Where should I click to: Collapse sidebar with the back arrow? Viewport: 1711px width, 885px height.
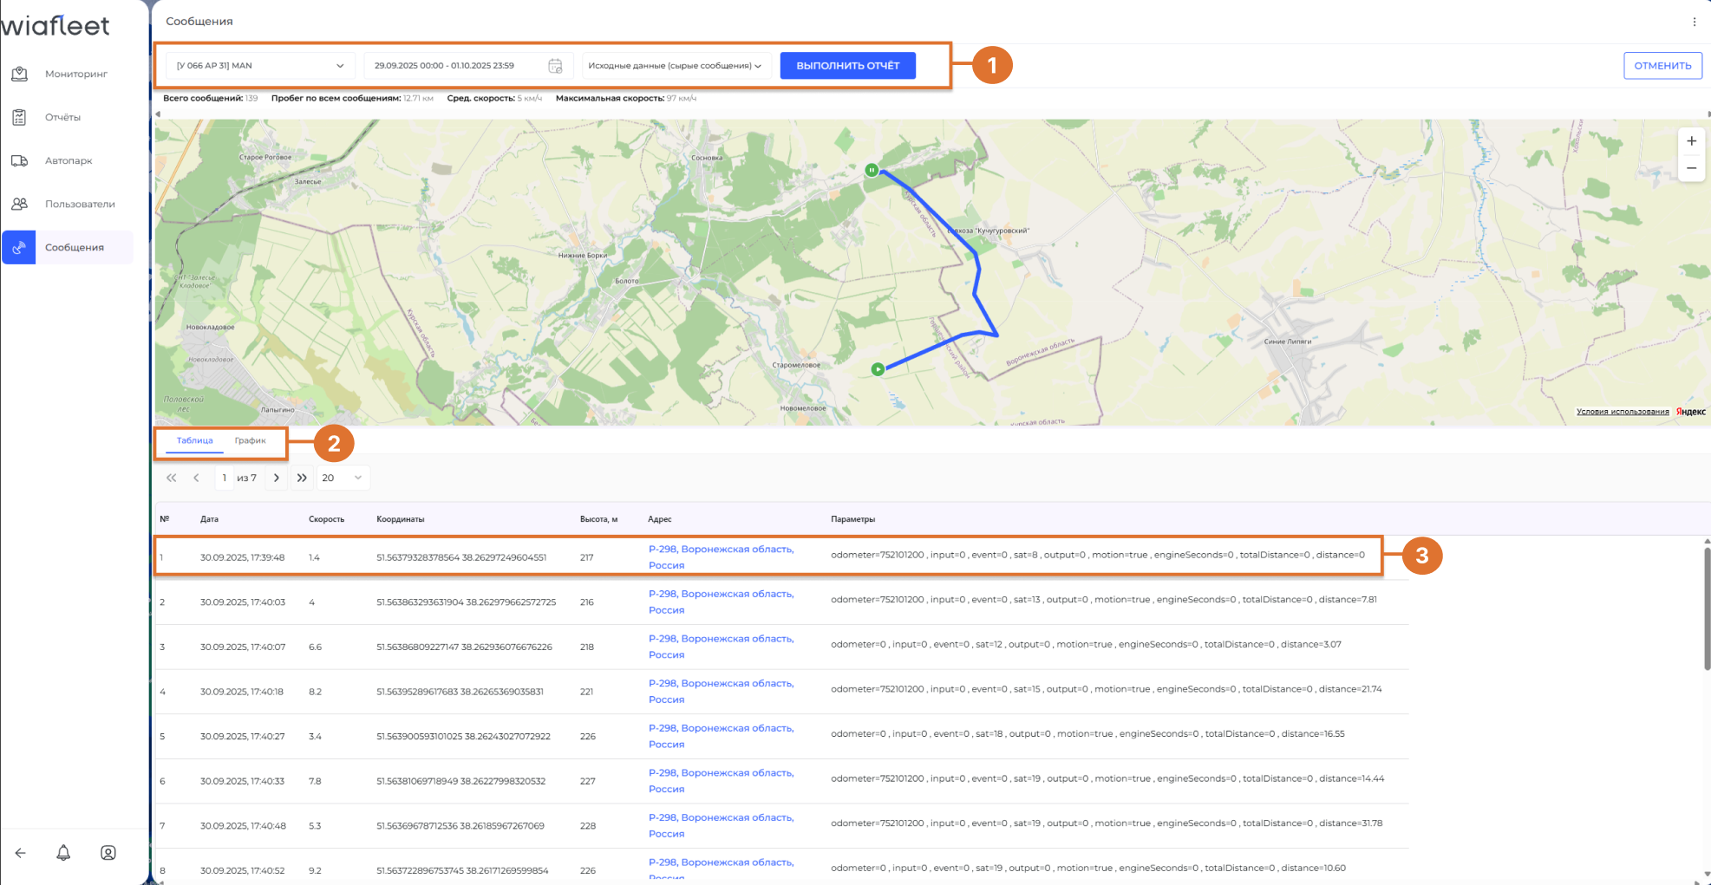tap(21, 853)
